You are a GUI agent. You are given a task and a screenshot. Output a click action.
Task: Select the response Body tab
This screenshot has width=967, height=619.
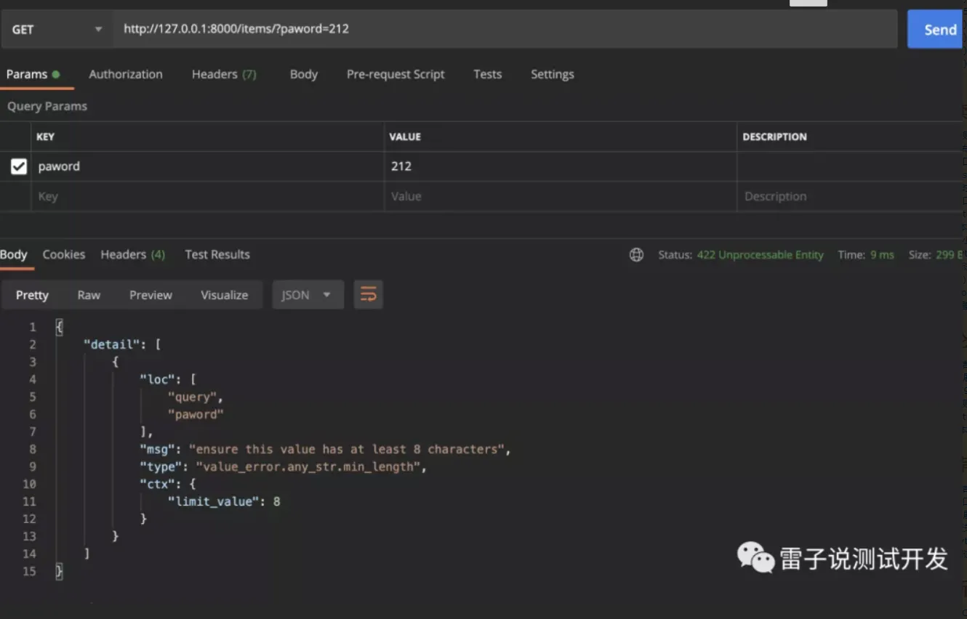pos(14,254)
